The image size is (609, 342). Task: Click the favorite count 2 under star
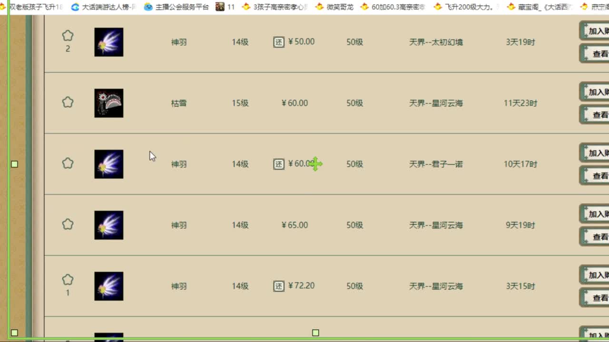click(x=68, y=48)
